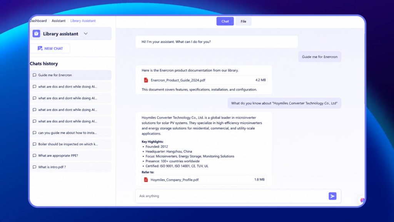Open the Dashboard breadcrumb link
This screenshot has height=222, width=394.
(x=38, y=21)
